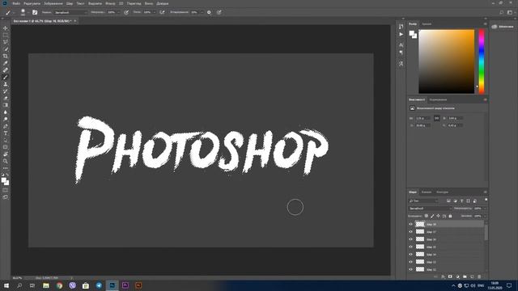Open layer Opacity dropdown in Layers panel

coord(485,209)
